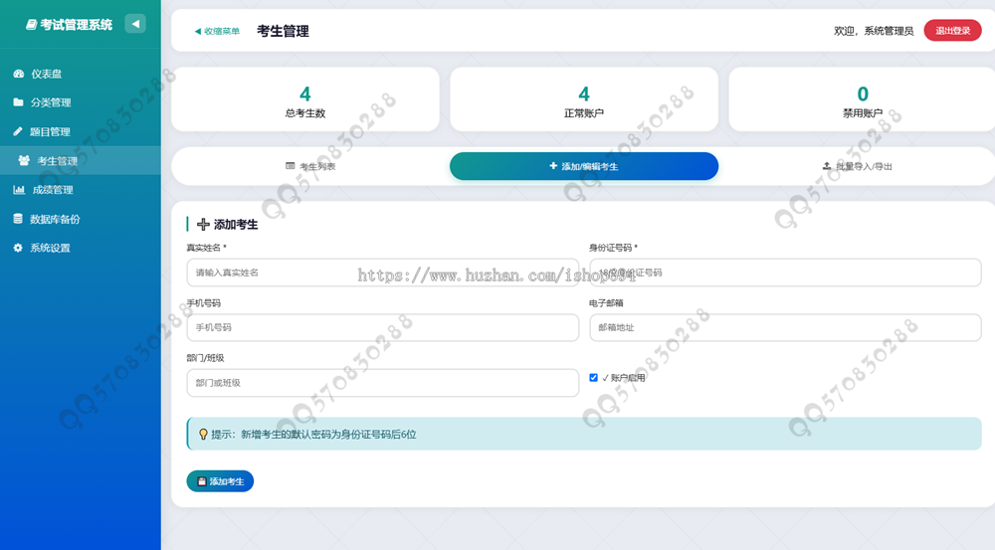This screenshot has width=995, height=550.
Task: Click the upload icon beside 批量导入/导出
Action: coord(826,166)
